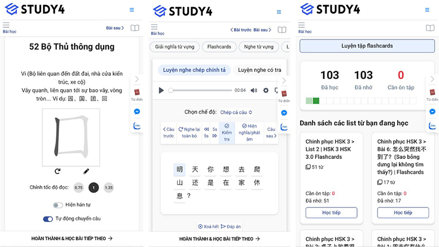Open Bài học lesson list on flashcards screen
The width and height of the screenshot is (439, 247).
(305, 28)
